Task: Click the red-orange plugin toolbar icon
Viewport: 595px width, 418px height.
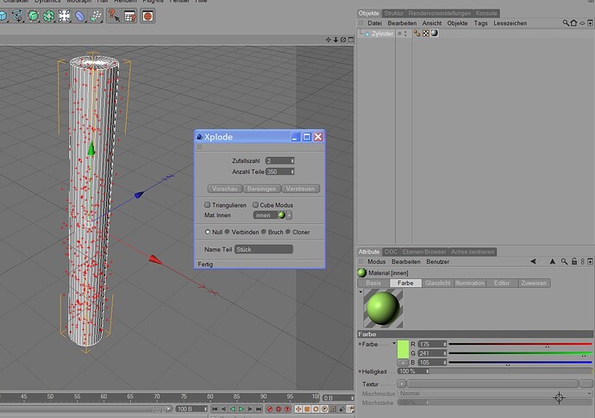Action: pyautogui.click(x=147, y=16)
